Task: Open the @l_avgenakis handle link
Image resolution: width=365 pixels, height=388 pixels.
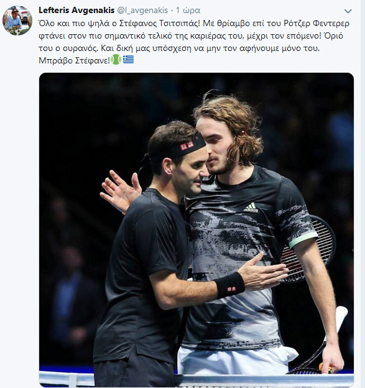Action: coord(142,11)
